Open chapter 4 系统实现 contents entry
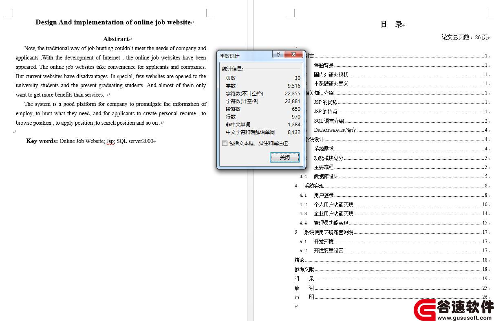 [x=391, y=186]
